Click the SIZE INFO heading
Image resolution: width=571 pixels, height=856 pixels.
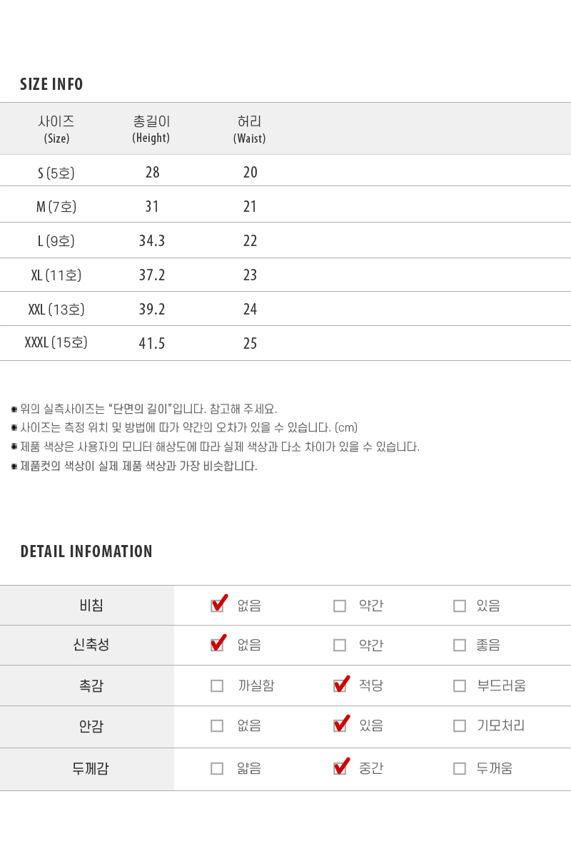(x=51, y=84)
